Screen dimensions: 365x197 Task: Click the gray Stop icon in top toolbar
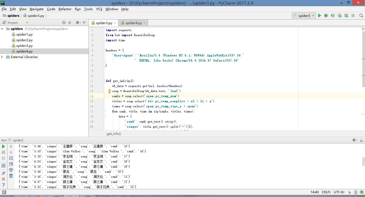pyautogui.click(x=353, y=16)
